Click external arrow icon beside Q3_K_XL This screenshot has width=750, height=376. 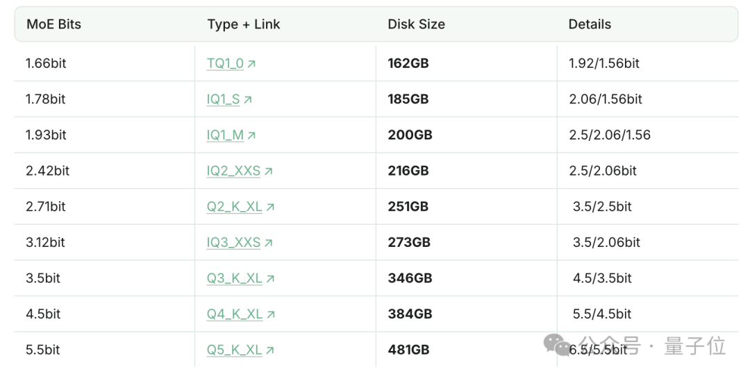[270, 279]
